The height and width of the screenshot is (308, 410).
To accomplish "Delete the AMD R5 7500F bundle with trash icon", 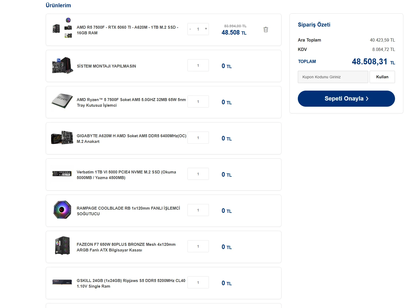I will (266, 29).
